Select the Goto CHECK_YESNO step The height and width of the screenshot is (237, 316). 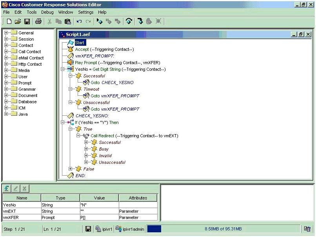click(x=112, y=83)
